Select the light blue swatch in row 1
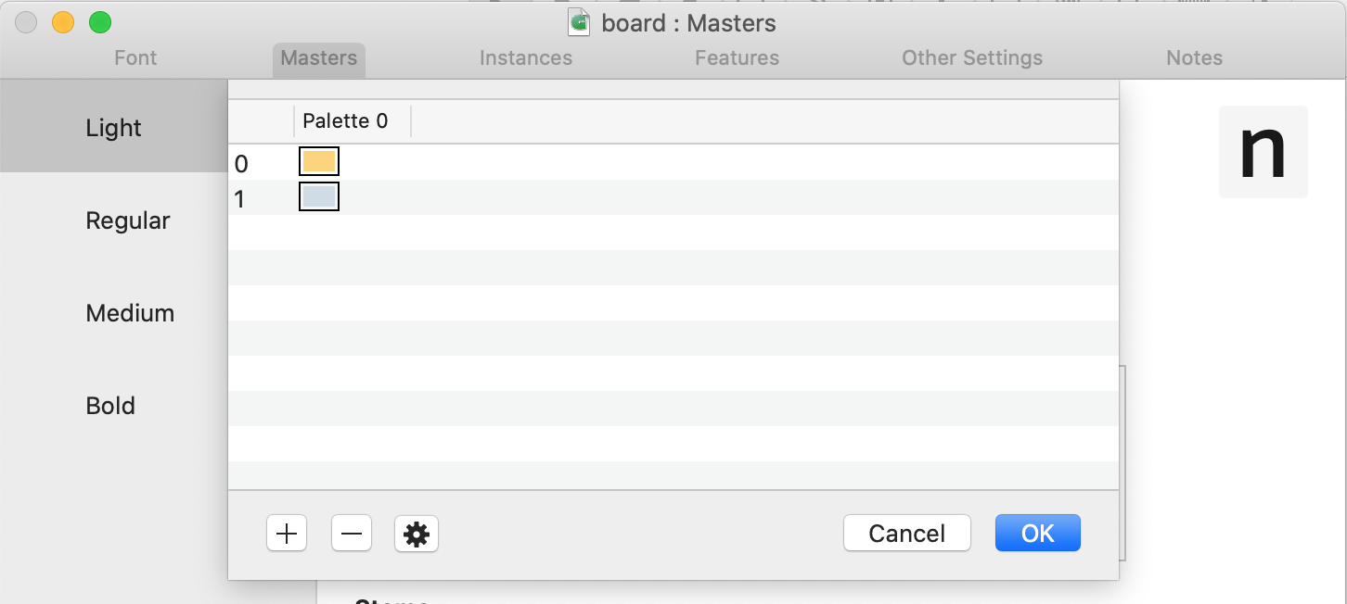Image resolution: width=1347 pixels, height=604 pixels. (x=319, y=197)
